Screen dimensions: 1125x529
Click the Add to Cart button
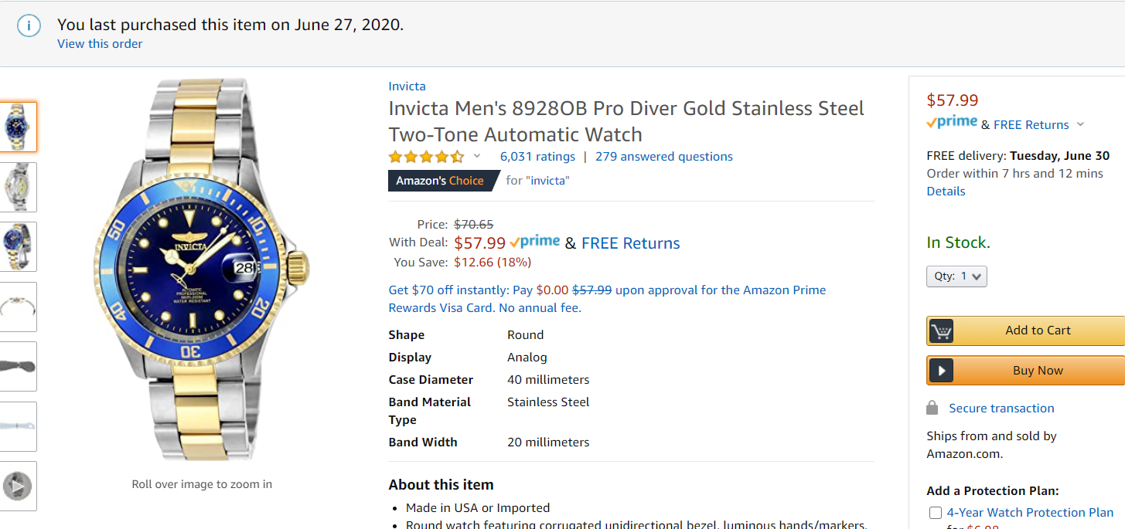tap(1038, 331)
